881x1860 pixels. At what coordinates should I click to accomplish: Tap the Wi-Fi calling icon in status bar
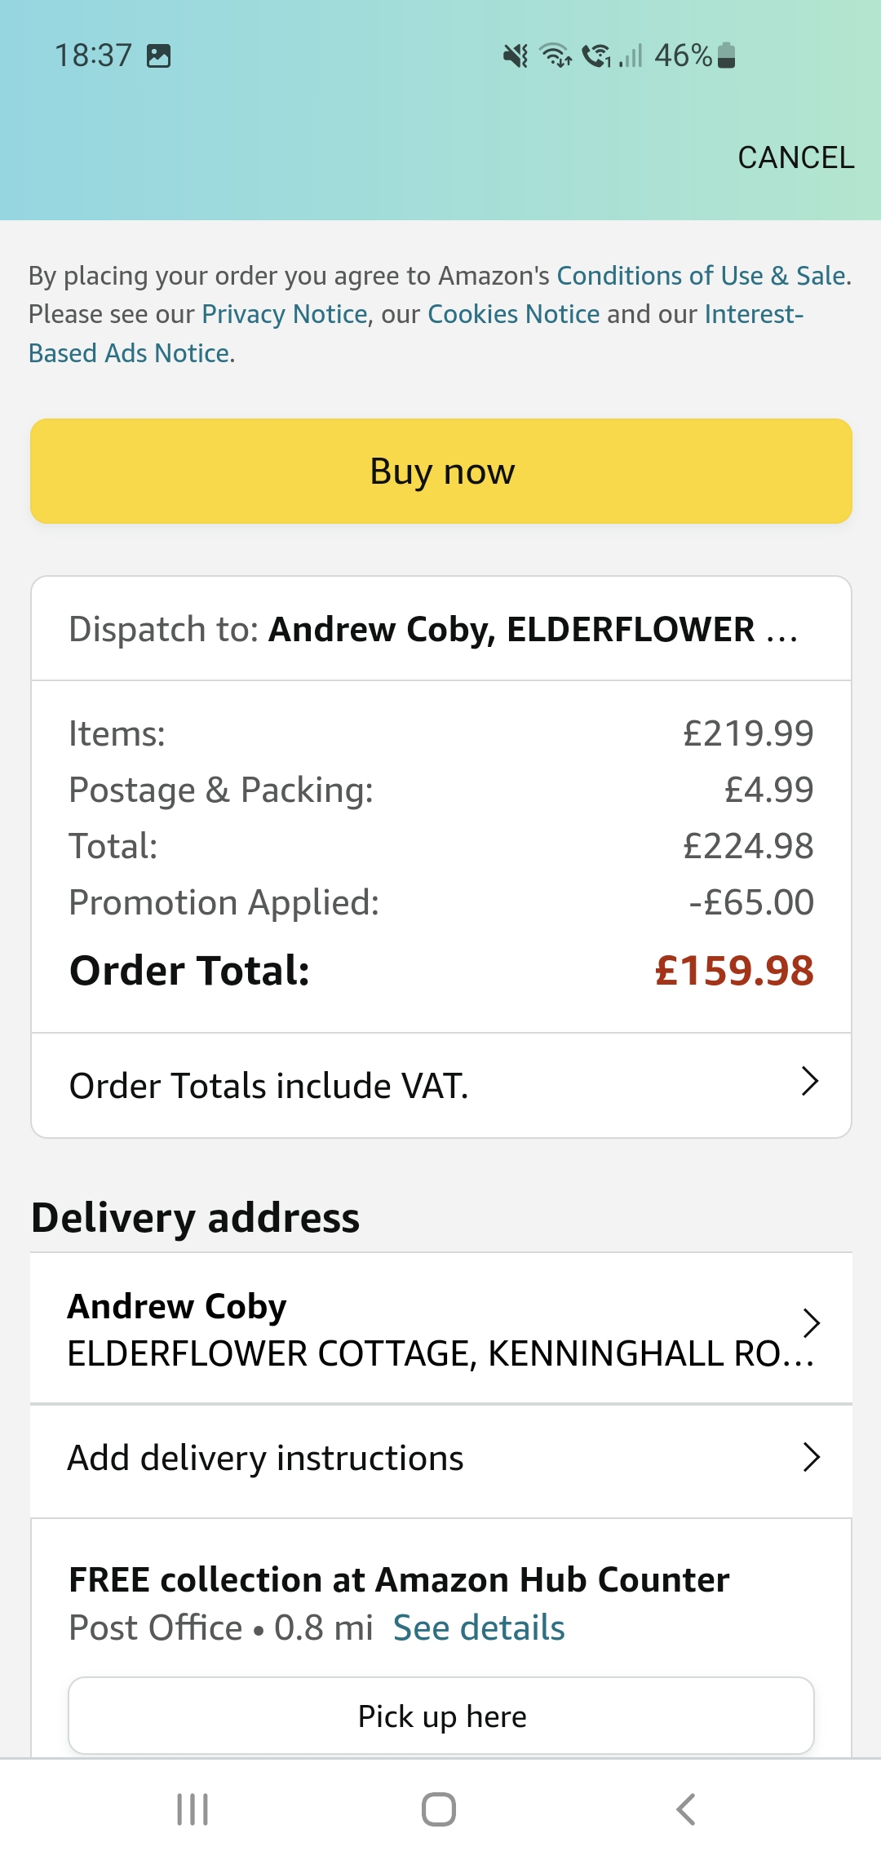click(596, 55)
